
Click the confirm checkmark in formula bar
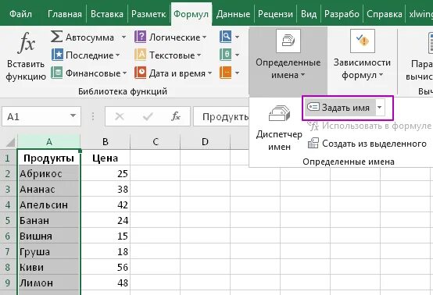tap(148, 116)
